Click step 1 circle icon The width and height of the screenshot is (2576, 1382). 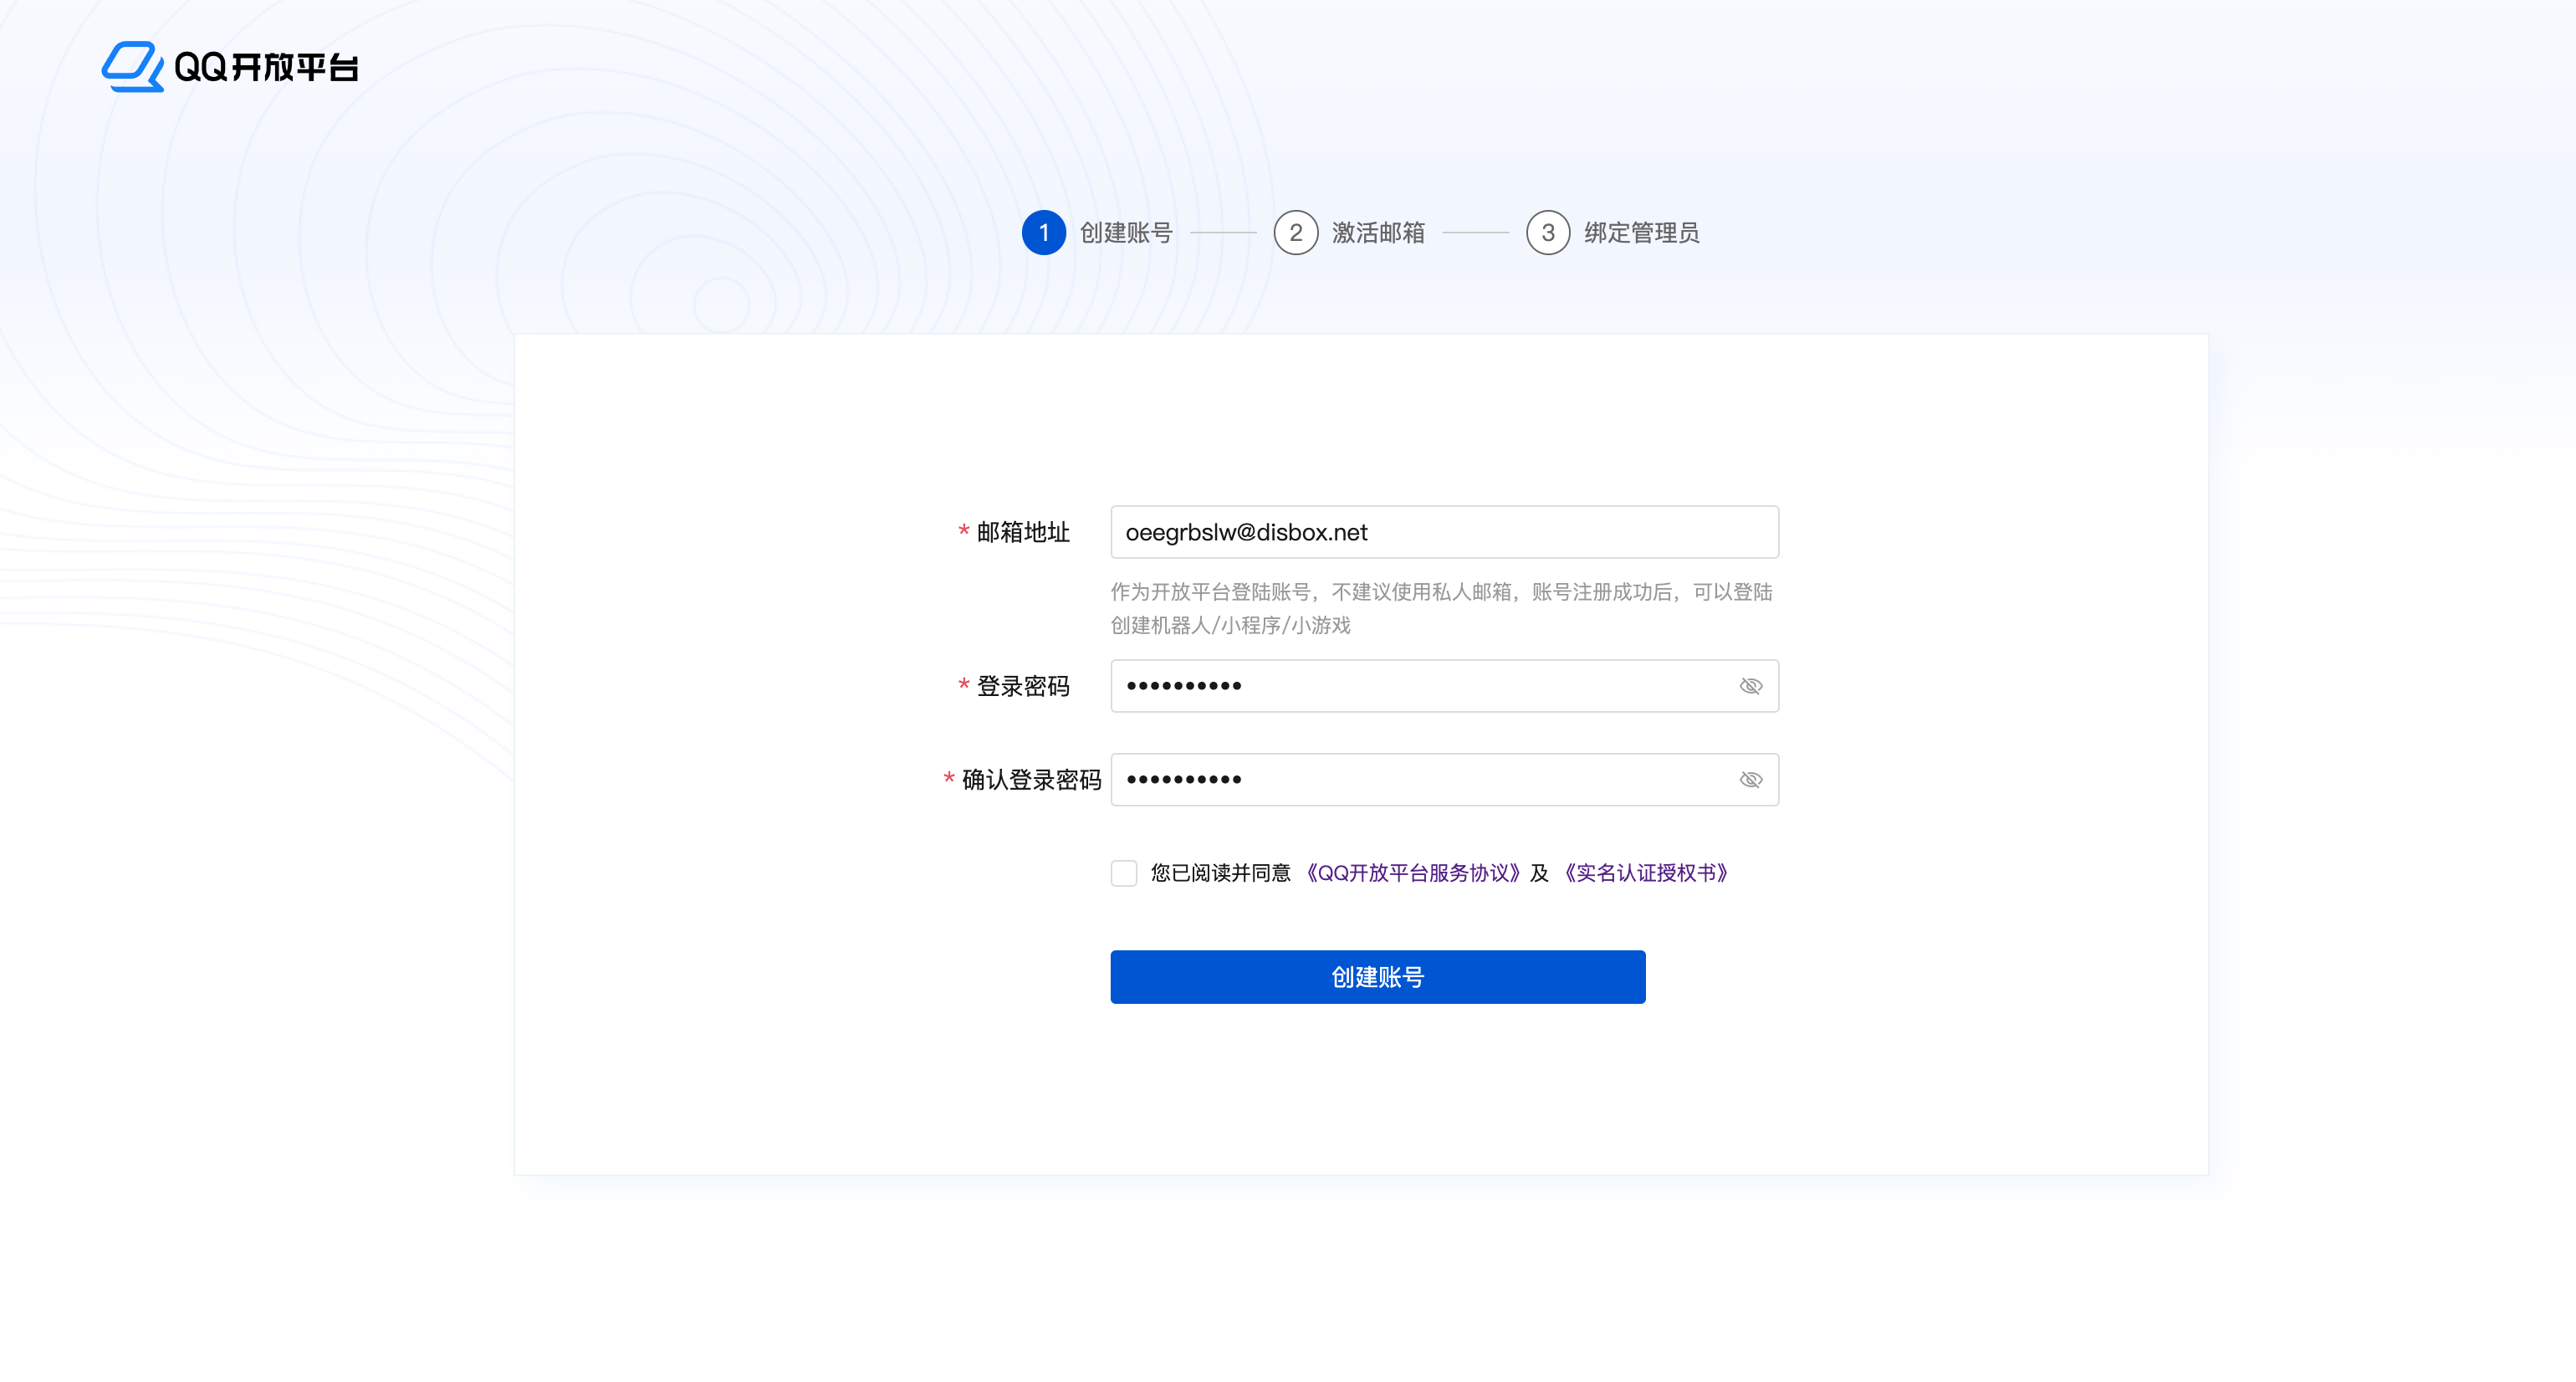pyautogui.click(x=1043, y=233)
